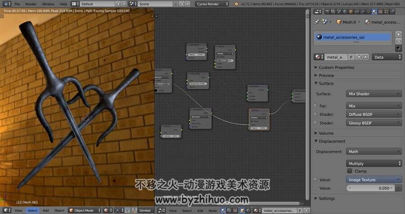Browse material icon beside metal_a... field
Screen dimensions: 405x214
click(x=319, y=57)
